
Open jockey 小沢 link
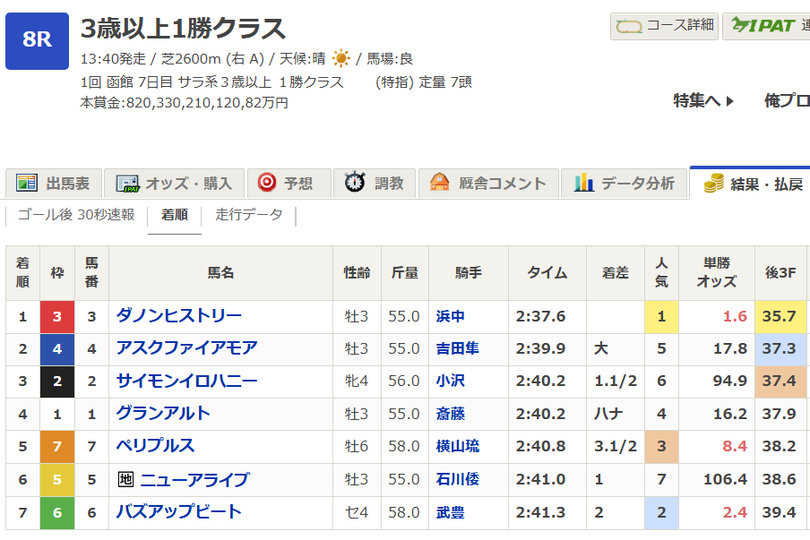pos(451,381)
